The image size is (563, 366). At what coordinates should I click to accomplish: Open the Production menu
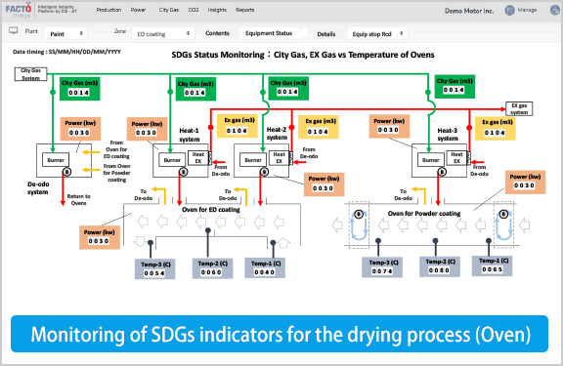[x=108, y=10]
